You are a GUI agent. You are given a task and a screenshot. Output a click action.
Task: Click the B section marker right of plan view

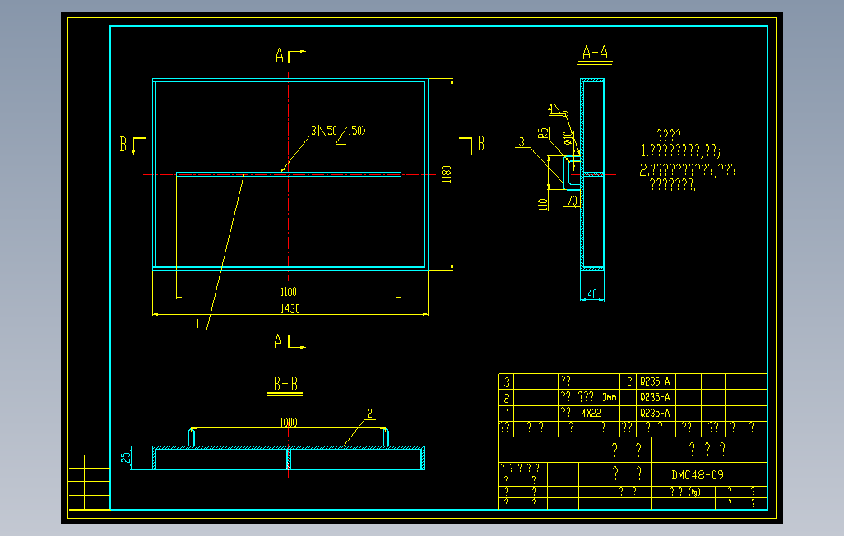tap(480, 143)
